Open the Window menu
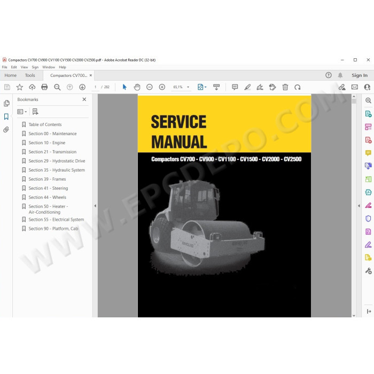Image resolution: width=374 pixels, height=374 pixels. point(49,67)
